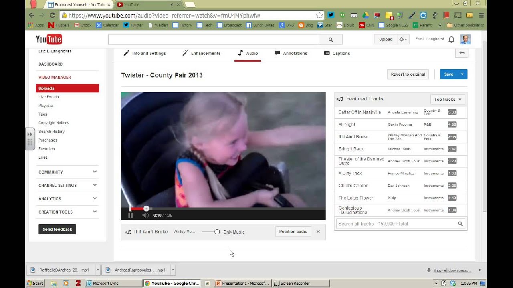Click the search tracks magnifier icon

click(460, 224)
